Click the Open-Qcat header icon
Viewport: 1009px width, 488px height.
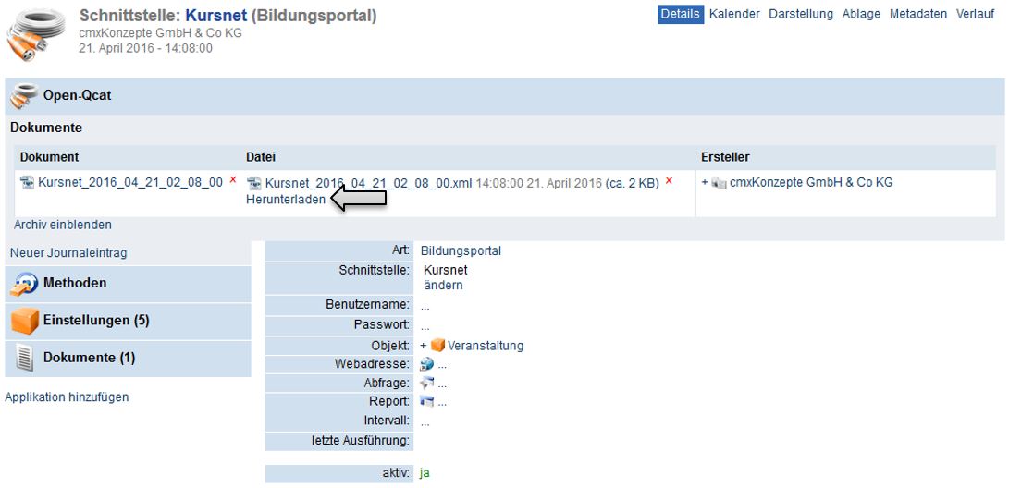pyautogui.click(x=25, y=95)
